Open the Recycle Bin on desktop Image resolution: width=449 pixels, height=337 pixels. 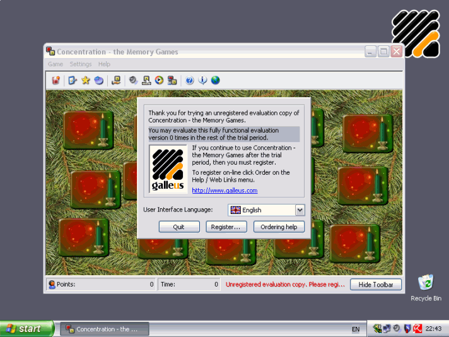(x=426, y=285)
